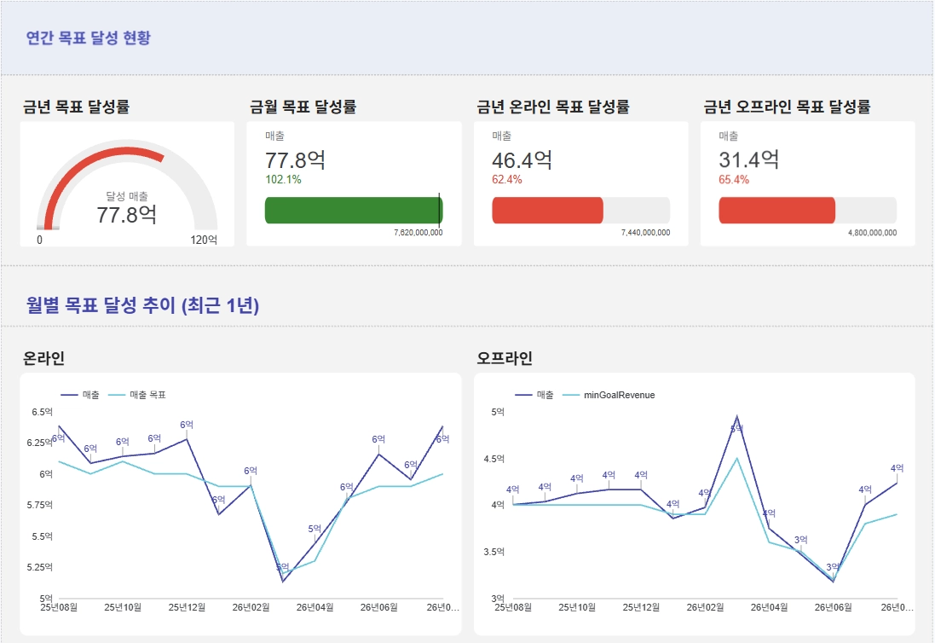Click 25년12월 data point on 온라인 매출 line
Image resolution: width=935 pixels, height=643 pixels.
tap(188, 439)
